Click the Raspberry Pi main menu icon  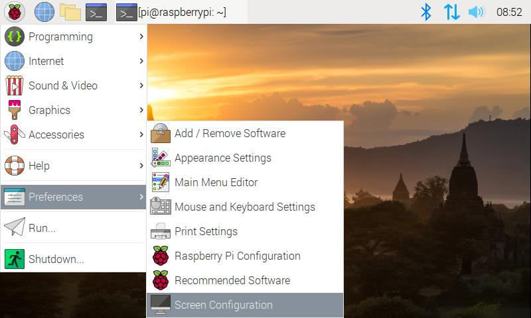click(x=15, y=12)
